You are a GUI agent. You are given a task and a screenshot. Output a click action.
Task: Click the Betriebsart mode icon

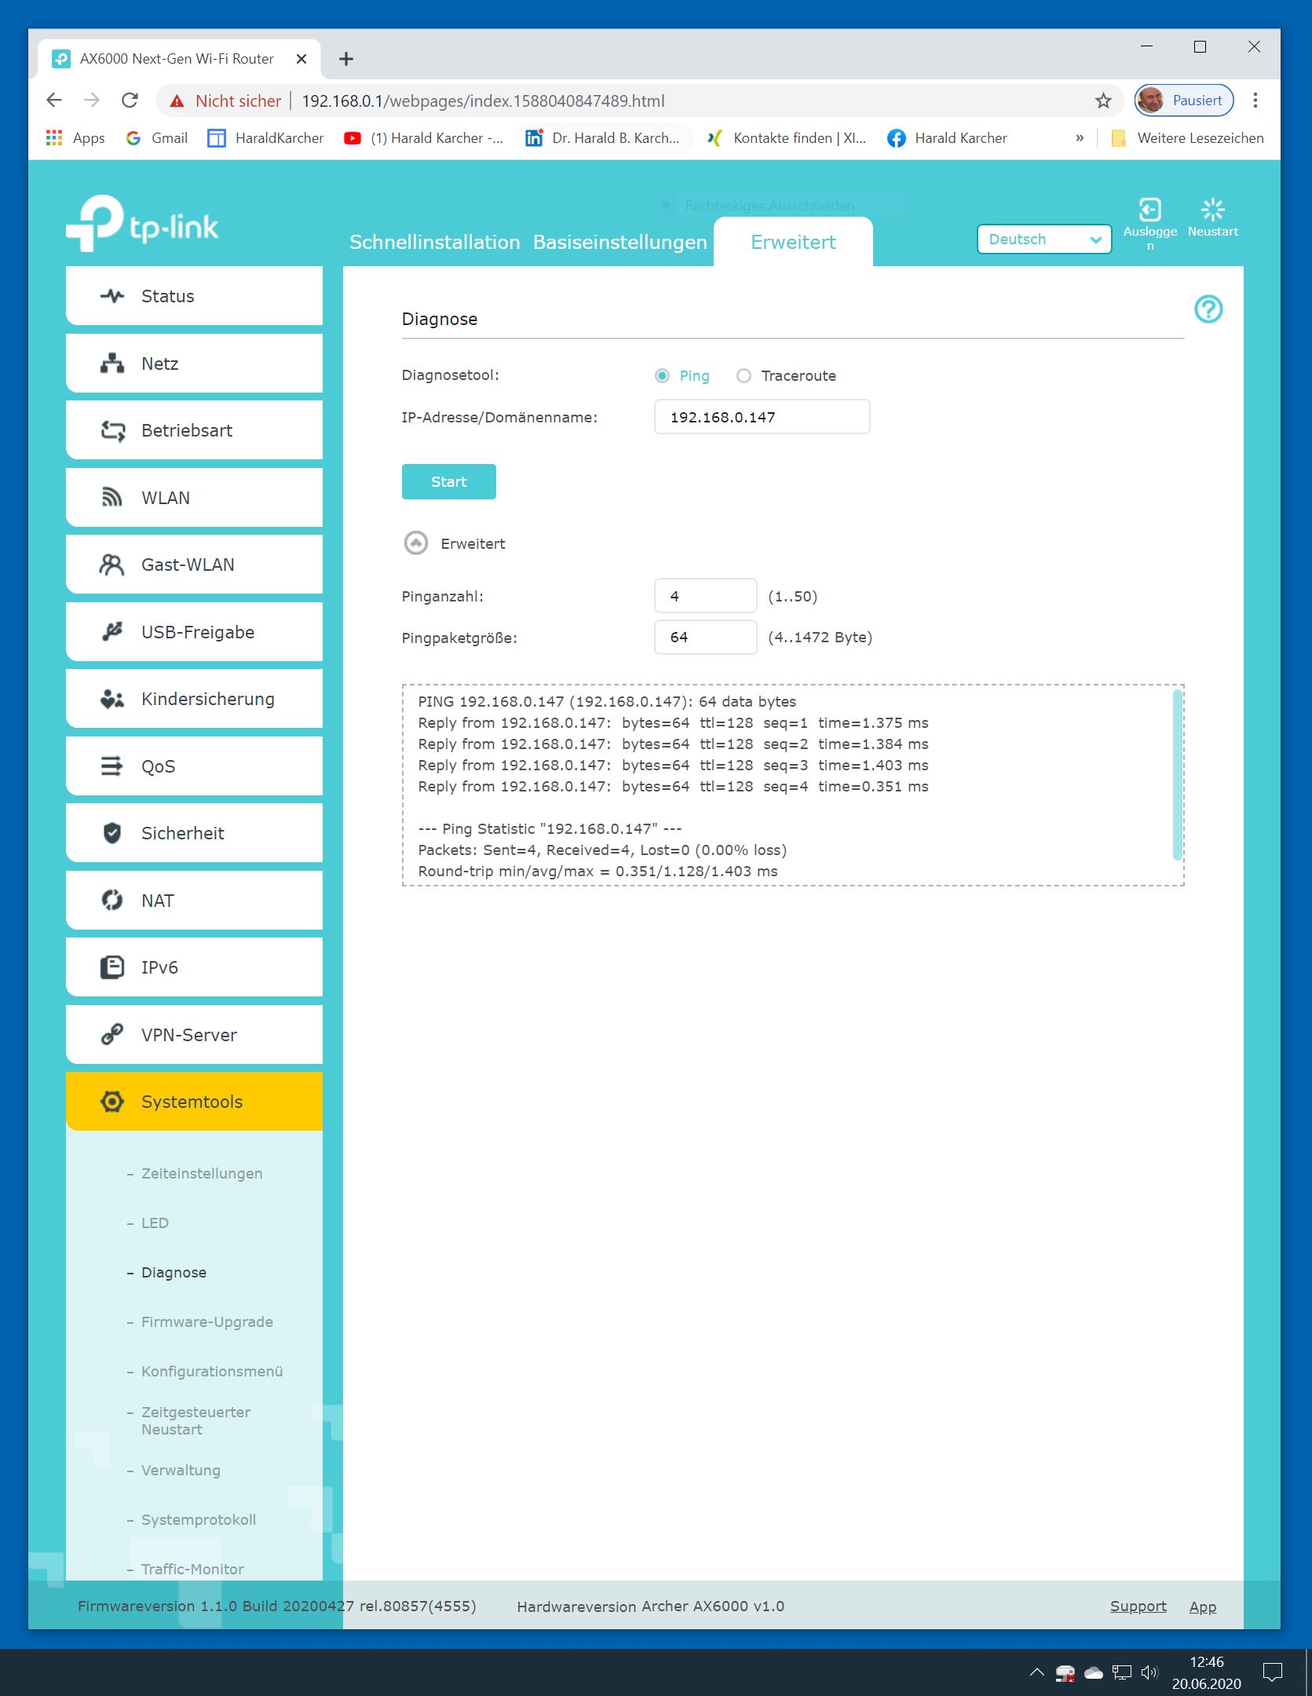point(112,430)
